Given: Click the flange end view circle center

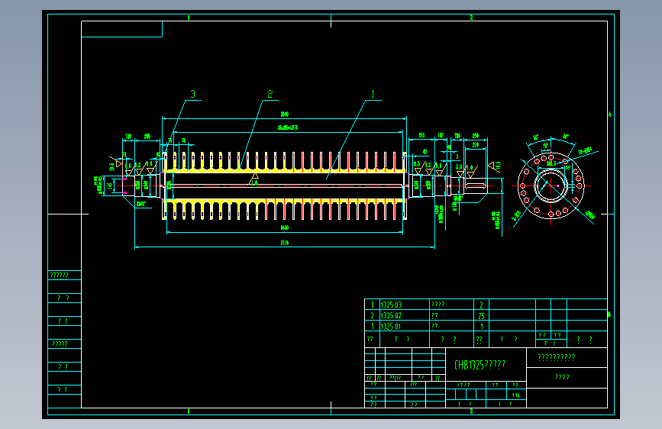Looking at the screenshot, I should point(551,185).
